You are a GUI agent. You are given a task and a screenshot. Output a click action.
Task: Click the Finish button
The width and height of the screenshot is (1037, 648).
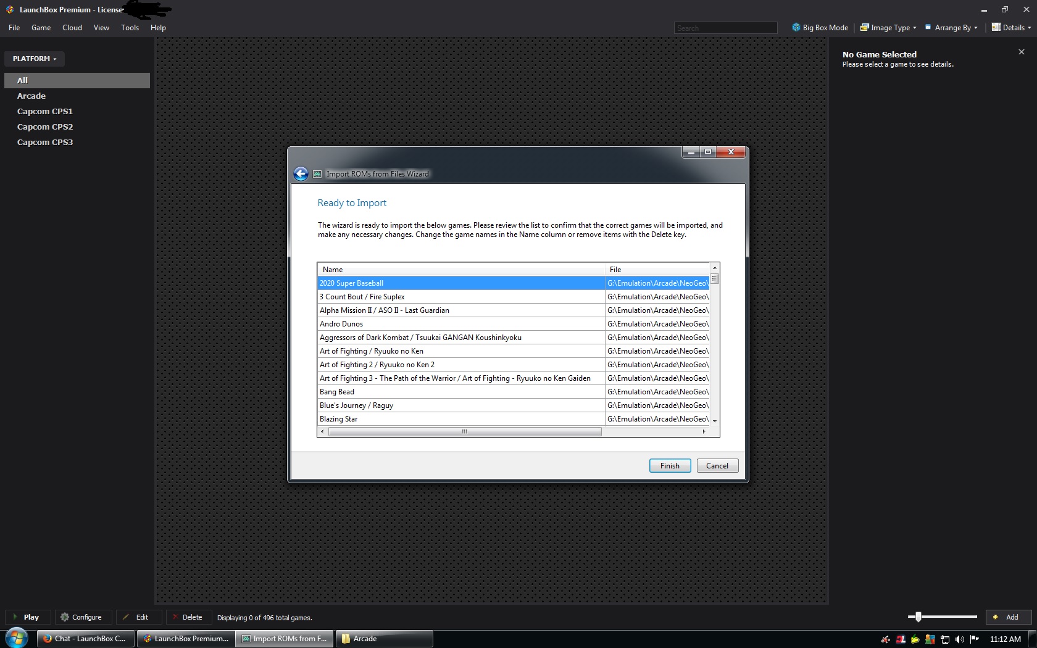670,466
